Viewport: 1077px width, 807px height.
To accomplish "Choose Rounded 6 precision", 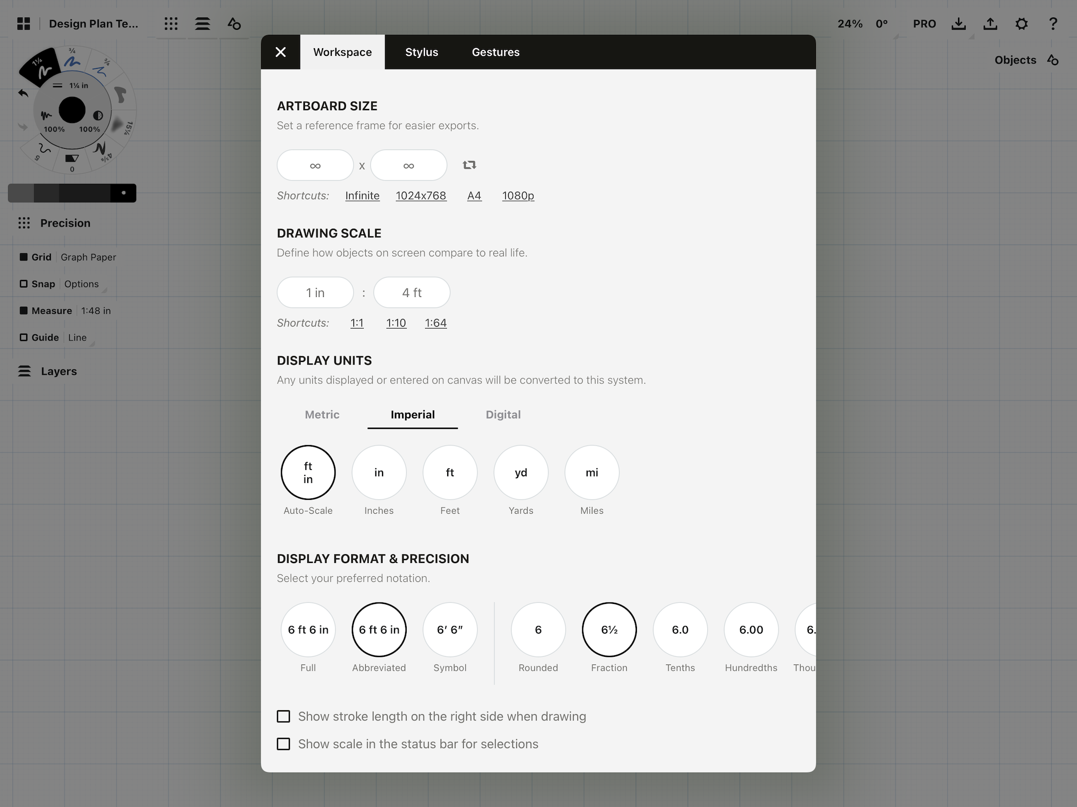I will 538,630.
